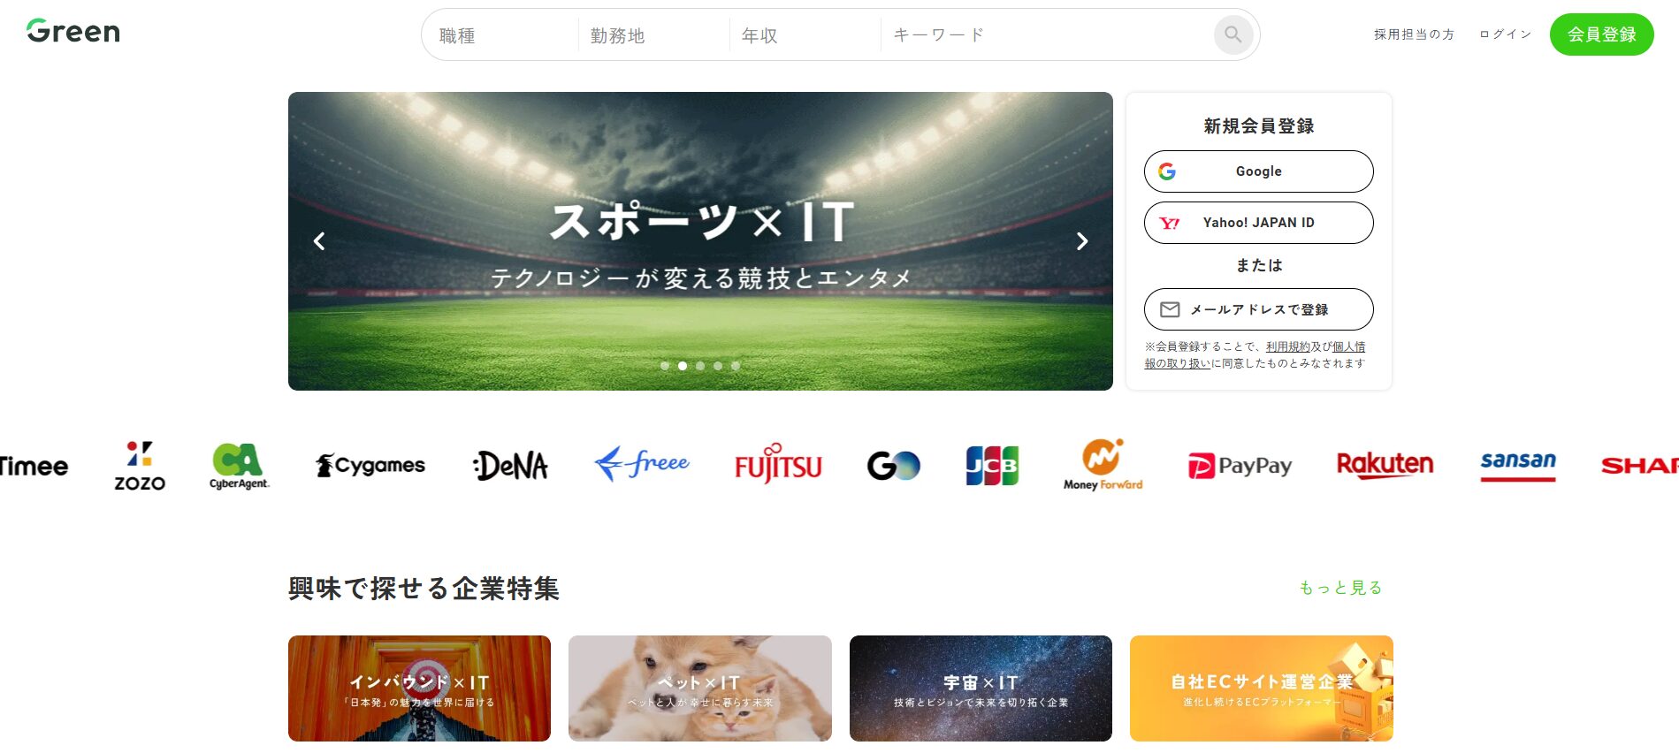
Task: Open the ログイン header link
Action: click(x=1505, y=34)
